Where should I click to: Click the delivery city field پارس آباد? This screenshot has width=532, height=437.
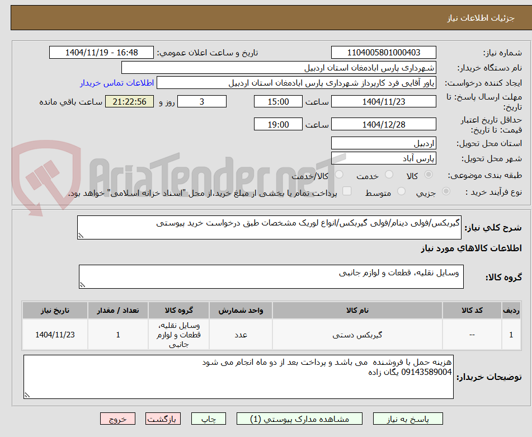click(383, 158)
